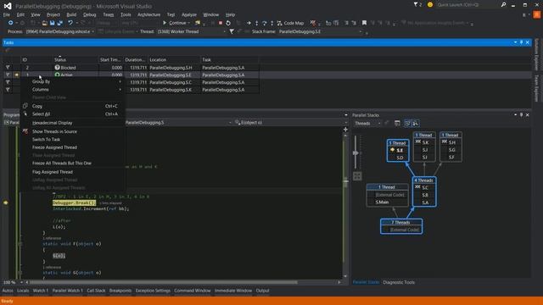Choose Columns in the context menu
Screen dimensions: 543x305
73,90
